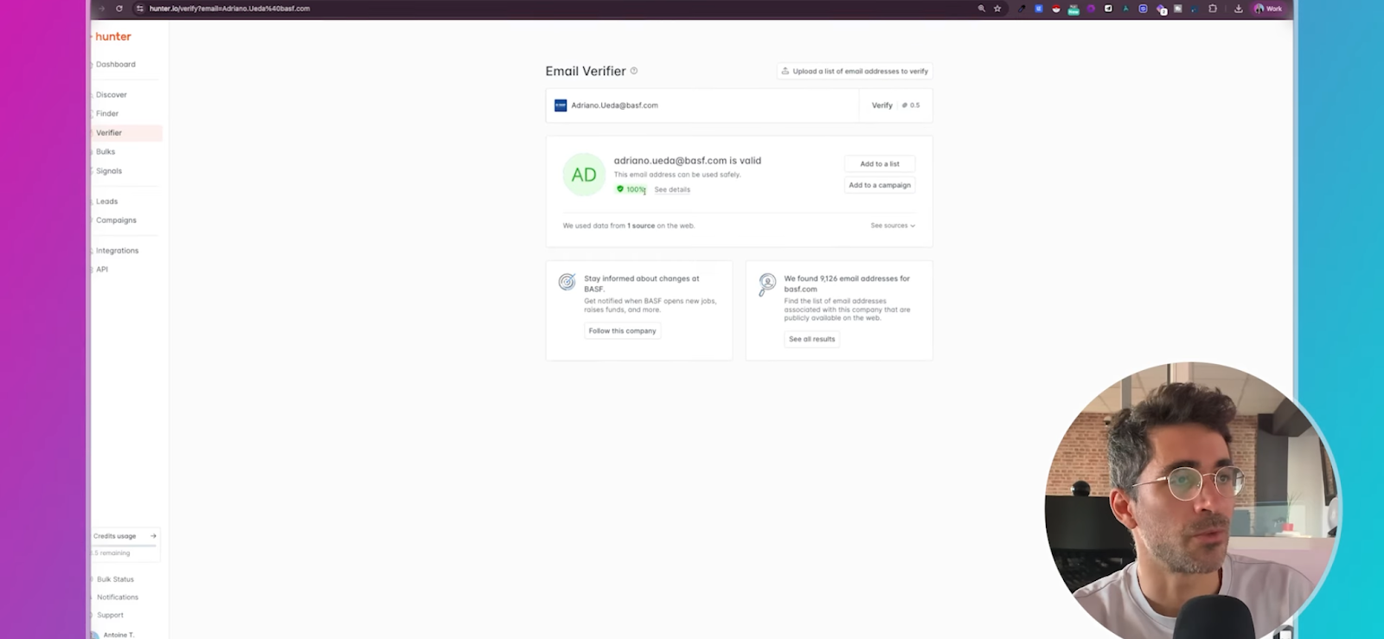Open Support in the sidebar

[x=110, y=615]
